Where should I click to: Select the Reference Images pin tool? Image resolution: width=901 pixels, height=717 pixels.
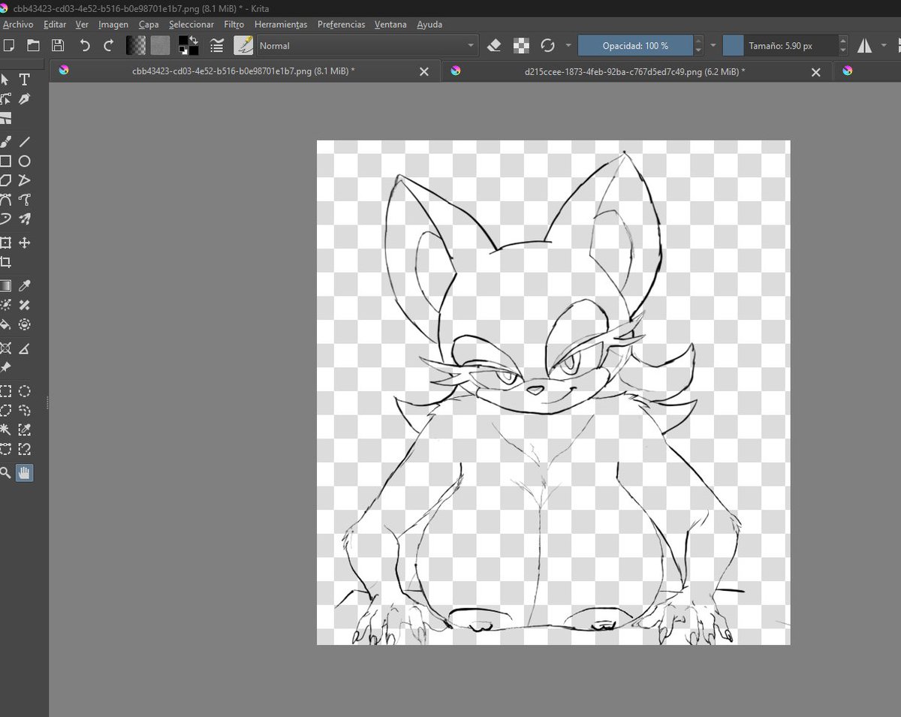[x=5, y=367]
